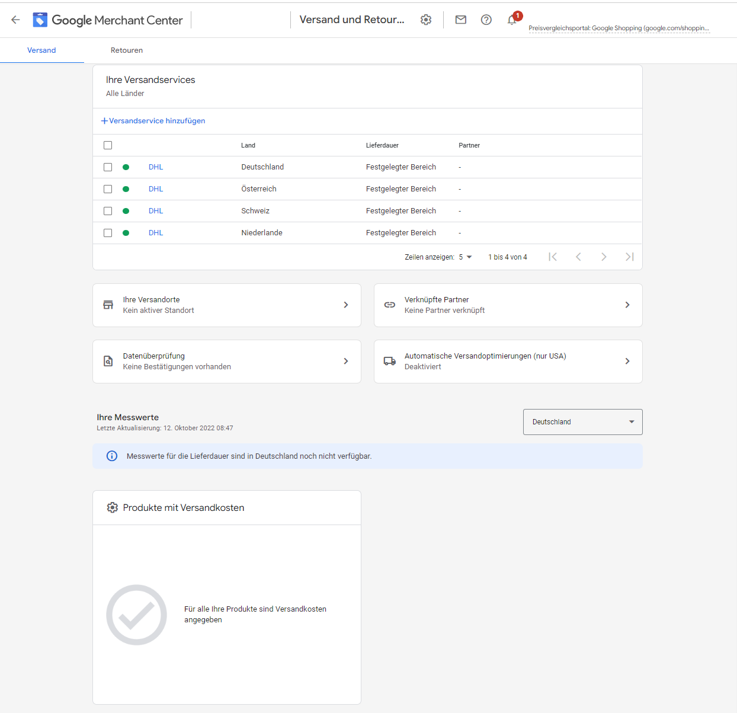Tick the checkbox for the Österreich row

coord(108,189)
